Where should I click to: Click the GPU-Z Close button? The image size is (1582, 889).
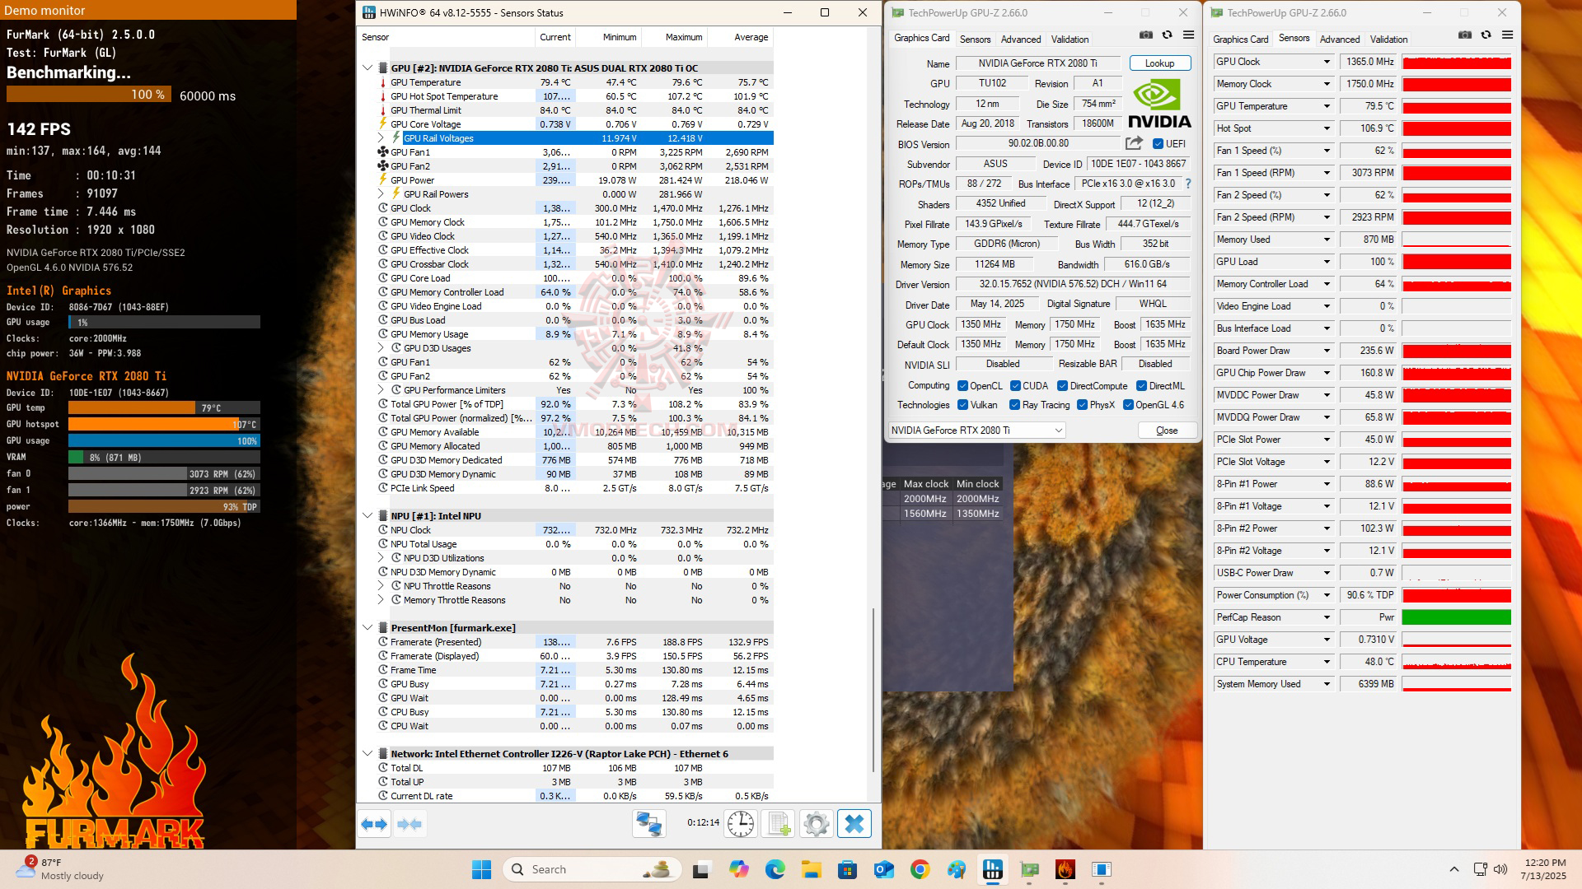[1167, 431]
